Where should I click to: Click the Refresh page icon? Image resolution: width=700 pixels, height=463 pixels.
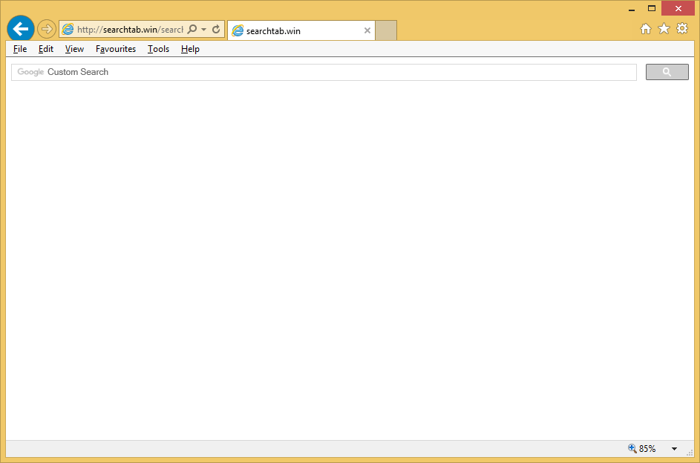216,30
